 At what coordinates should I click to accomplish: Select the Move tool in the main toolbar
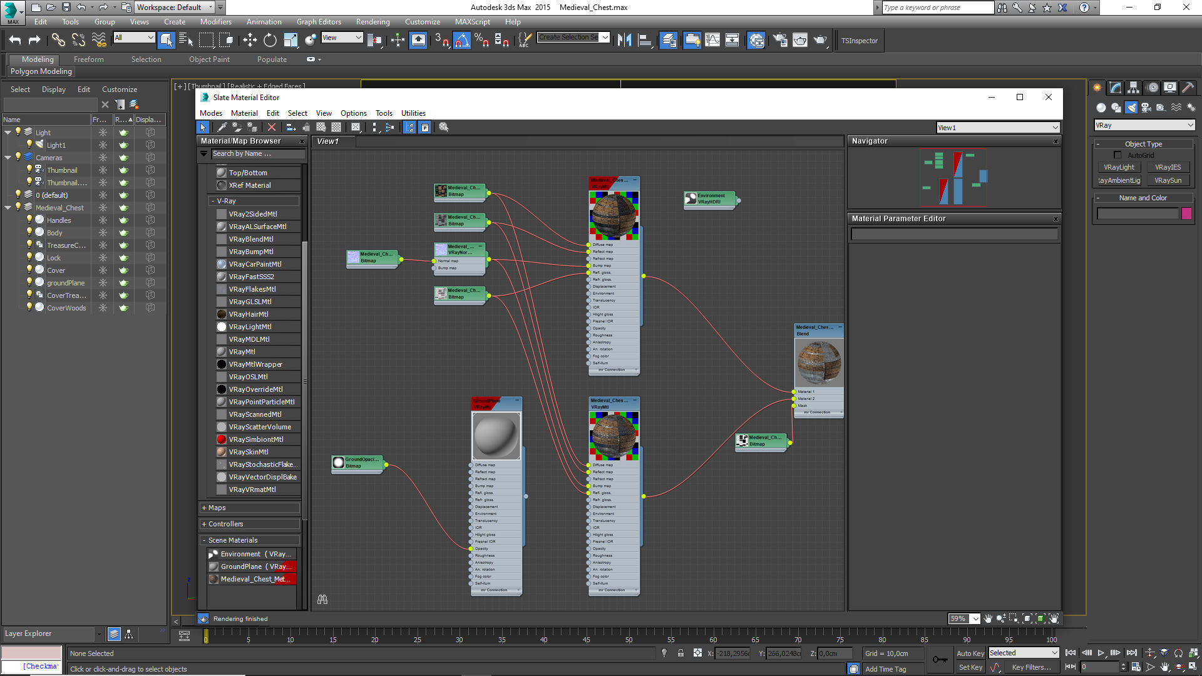pyautogui.click(x=250, y=41)
